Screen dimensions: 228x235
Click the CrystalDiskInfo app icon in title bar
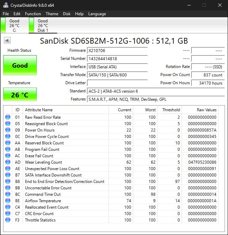tap(6, 5)
